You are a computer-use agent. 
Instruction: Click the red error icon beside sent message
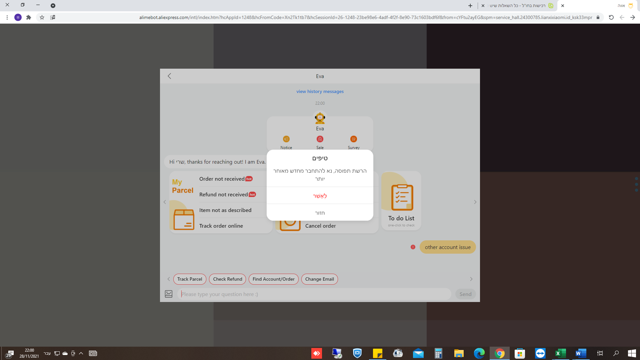coord(413,247)
